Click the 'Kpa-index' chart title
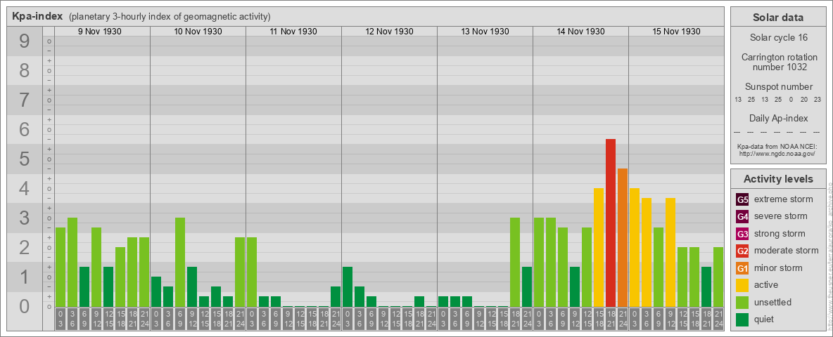This screenshot has width=833, height=337. (37, 16)
